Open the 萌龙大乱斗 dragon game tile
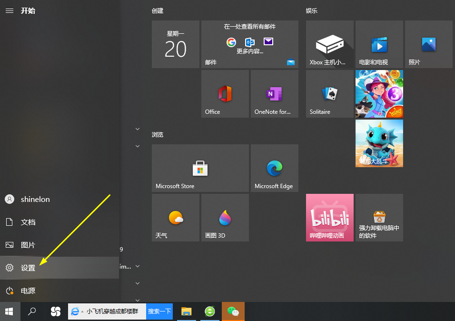 click(379, 143)
